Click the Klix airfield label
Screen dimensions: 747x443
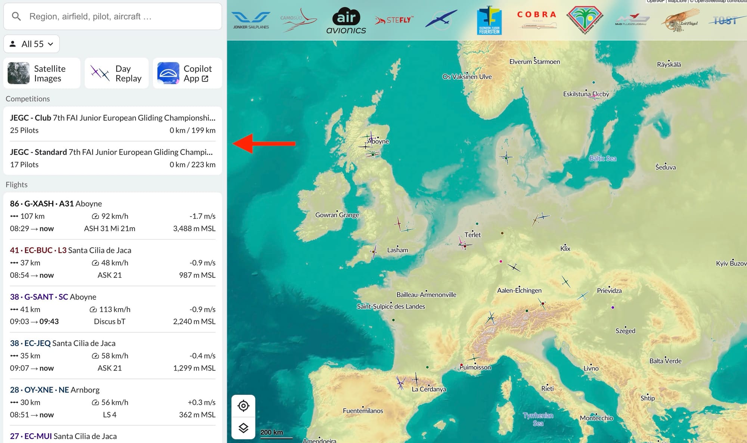click(565, 248)
